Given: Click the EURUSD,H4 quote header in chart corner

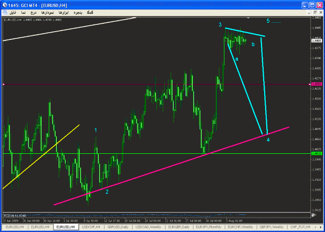Looking at the screenshot, I should click(x=33, y=20).
